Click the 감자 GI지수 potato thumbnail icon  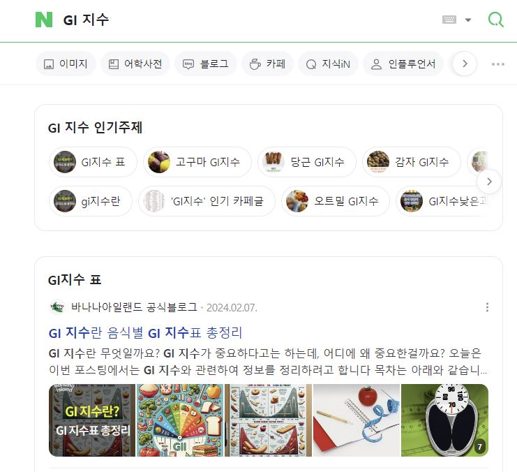(x=378, y=162)
